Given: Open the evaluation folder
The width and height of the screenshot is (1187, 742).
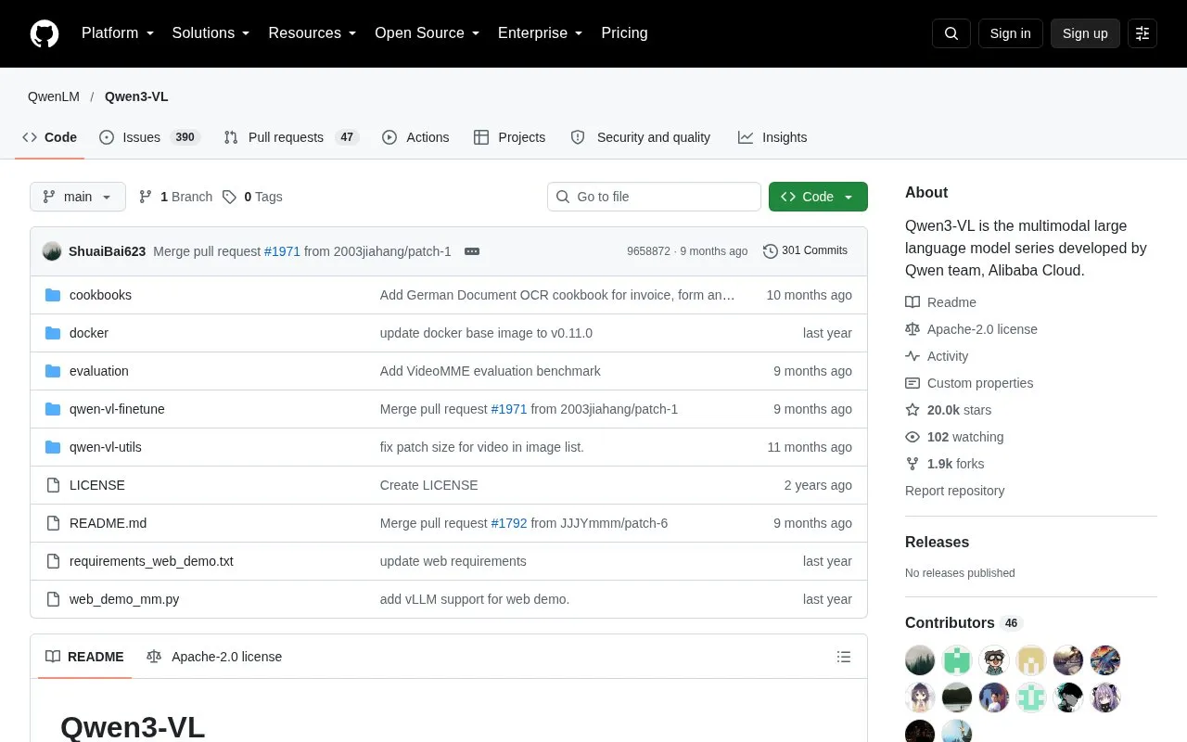Looking at the screenshot, I should [99, 371].
